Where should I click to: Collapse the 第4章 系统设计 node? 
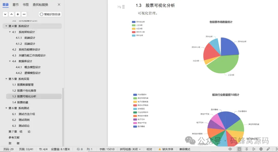[6, 26]
